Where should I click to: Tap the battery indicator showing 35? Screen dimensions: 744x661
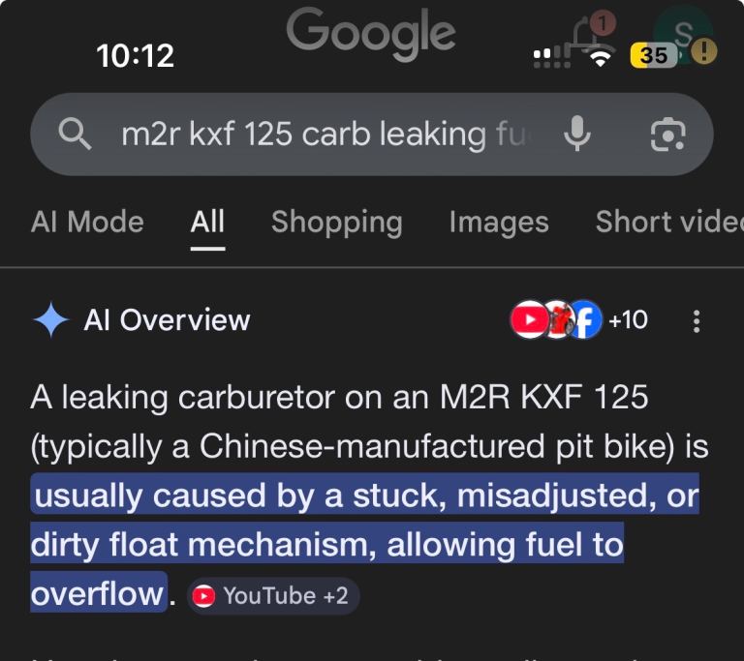pyautogui.click(x=653, y=55)
